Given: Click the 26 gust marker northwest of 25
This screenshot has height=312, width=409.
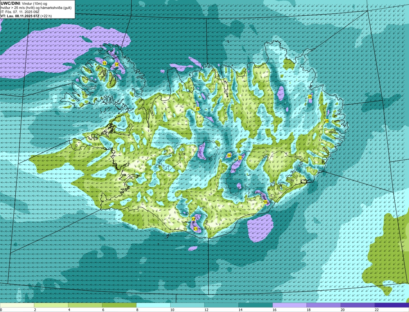Looking at the screenshot, I should (x=310, y=96).
